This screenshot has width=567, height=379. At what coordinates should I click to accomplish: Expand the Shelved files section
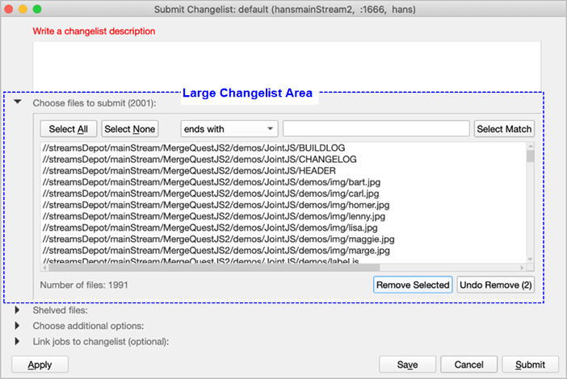click(17, 310)
